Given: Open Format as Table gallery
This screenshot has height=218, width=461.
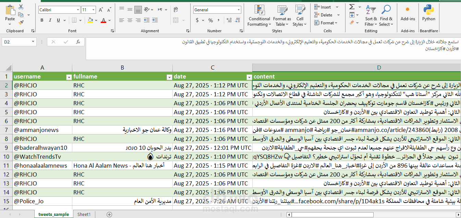Looking at the screenshot, I should click(x=282, y=16).
